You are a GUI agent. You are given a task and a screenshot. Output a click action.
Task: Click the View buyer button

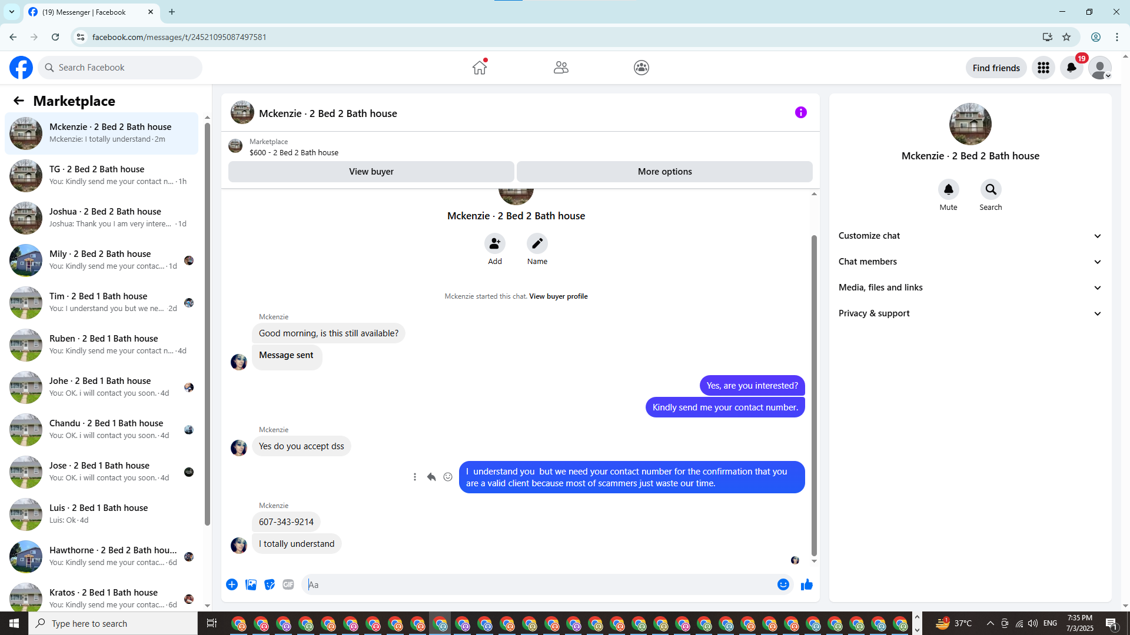(x=371, y=172)
